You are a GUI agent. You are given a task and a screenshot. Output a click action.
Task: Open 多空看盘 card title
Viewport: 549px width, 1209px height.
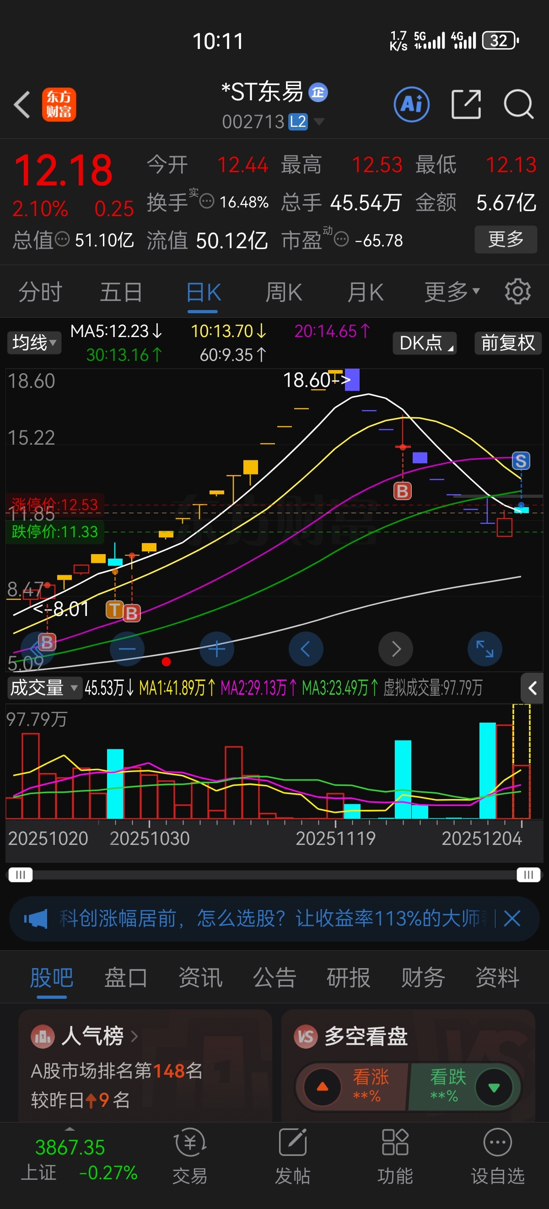point(366,1036)
